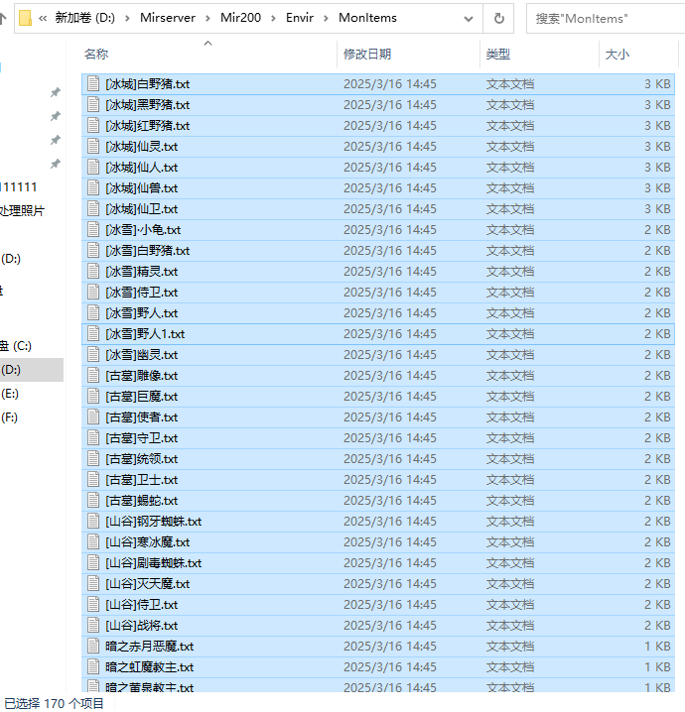Click file icon of [古墓]守卫.txt
The width and height of the screenshot is (685, 712).
(x=93, y=438)
